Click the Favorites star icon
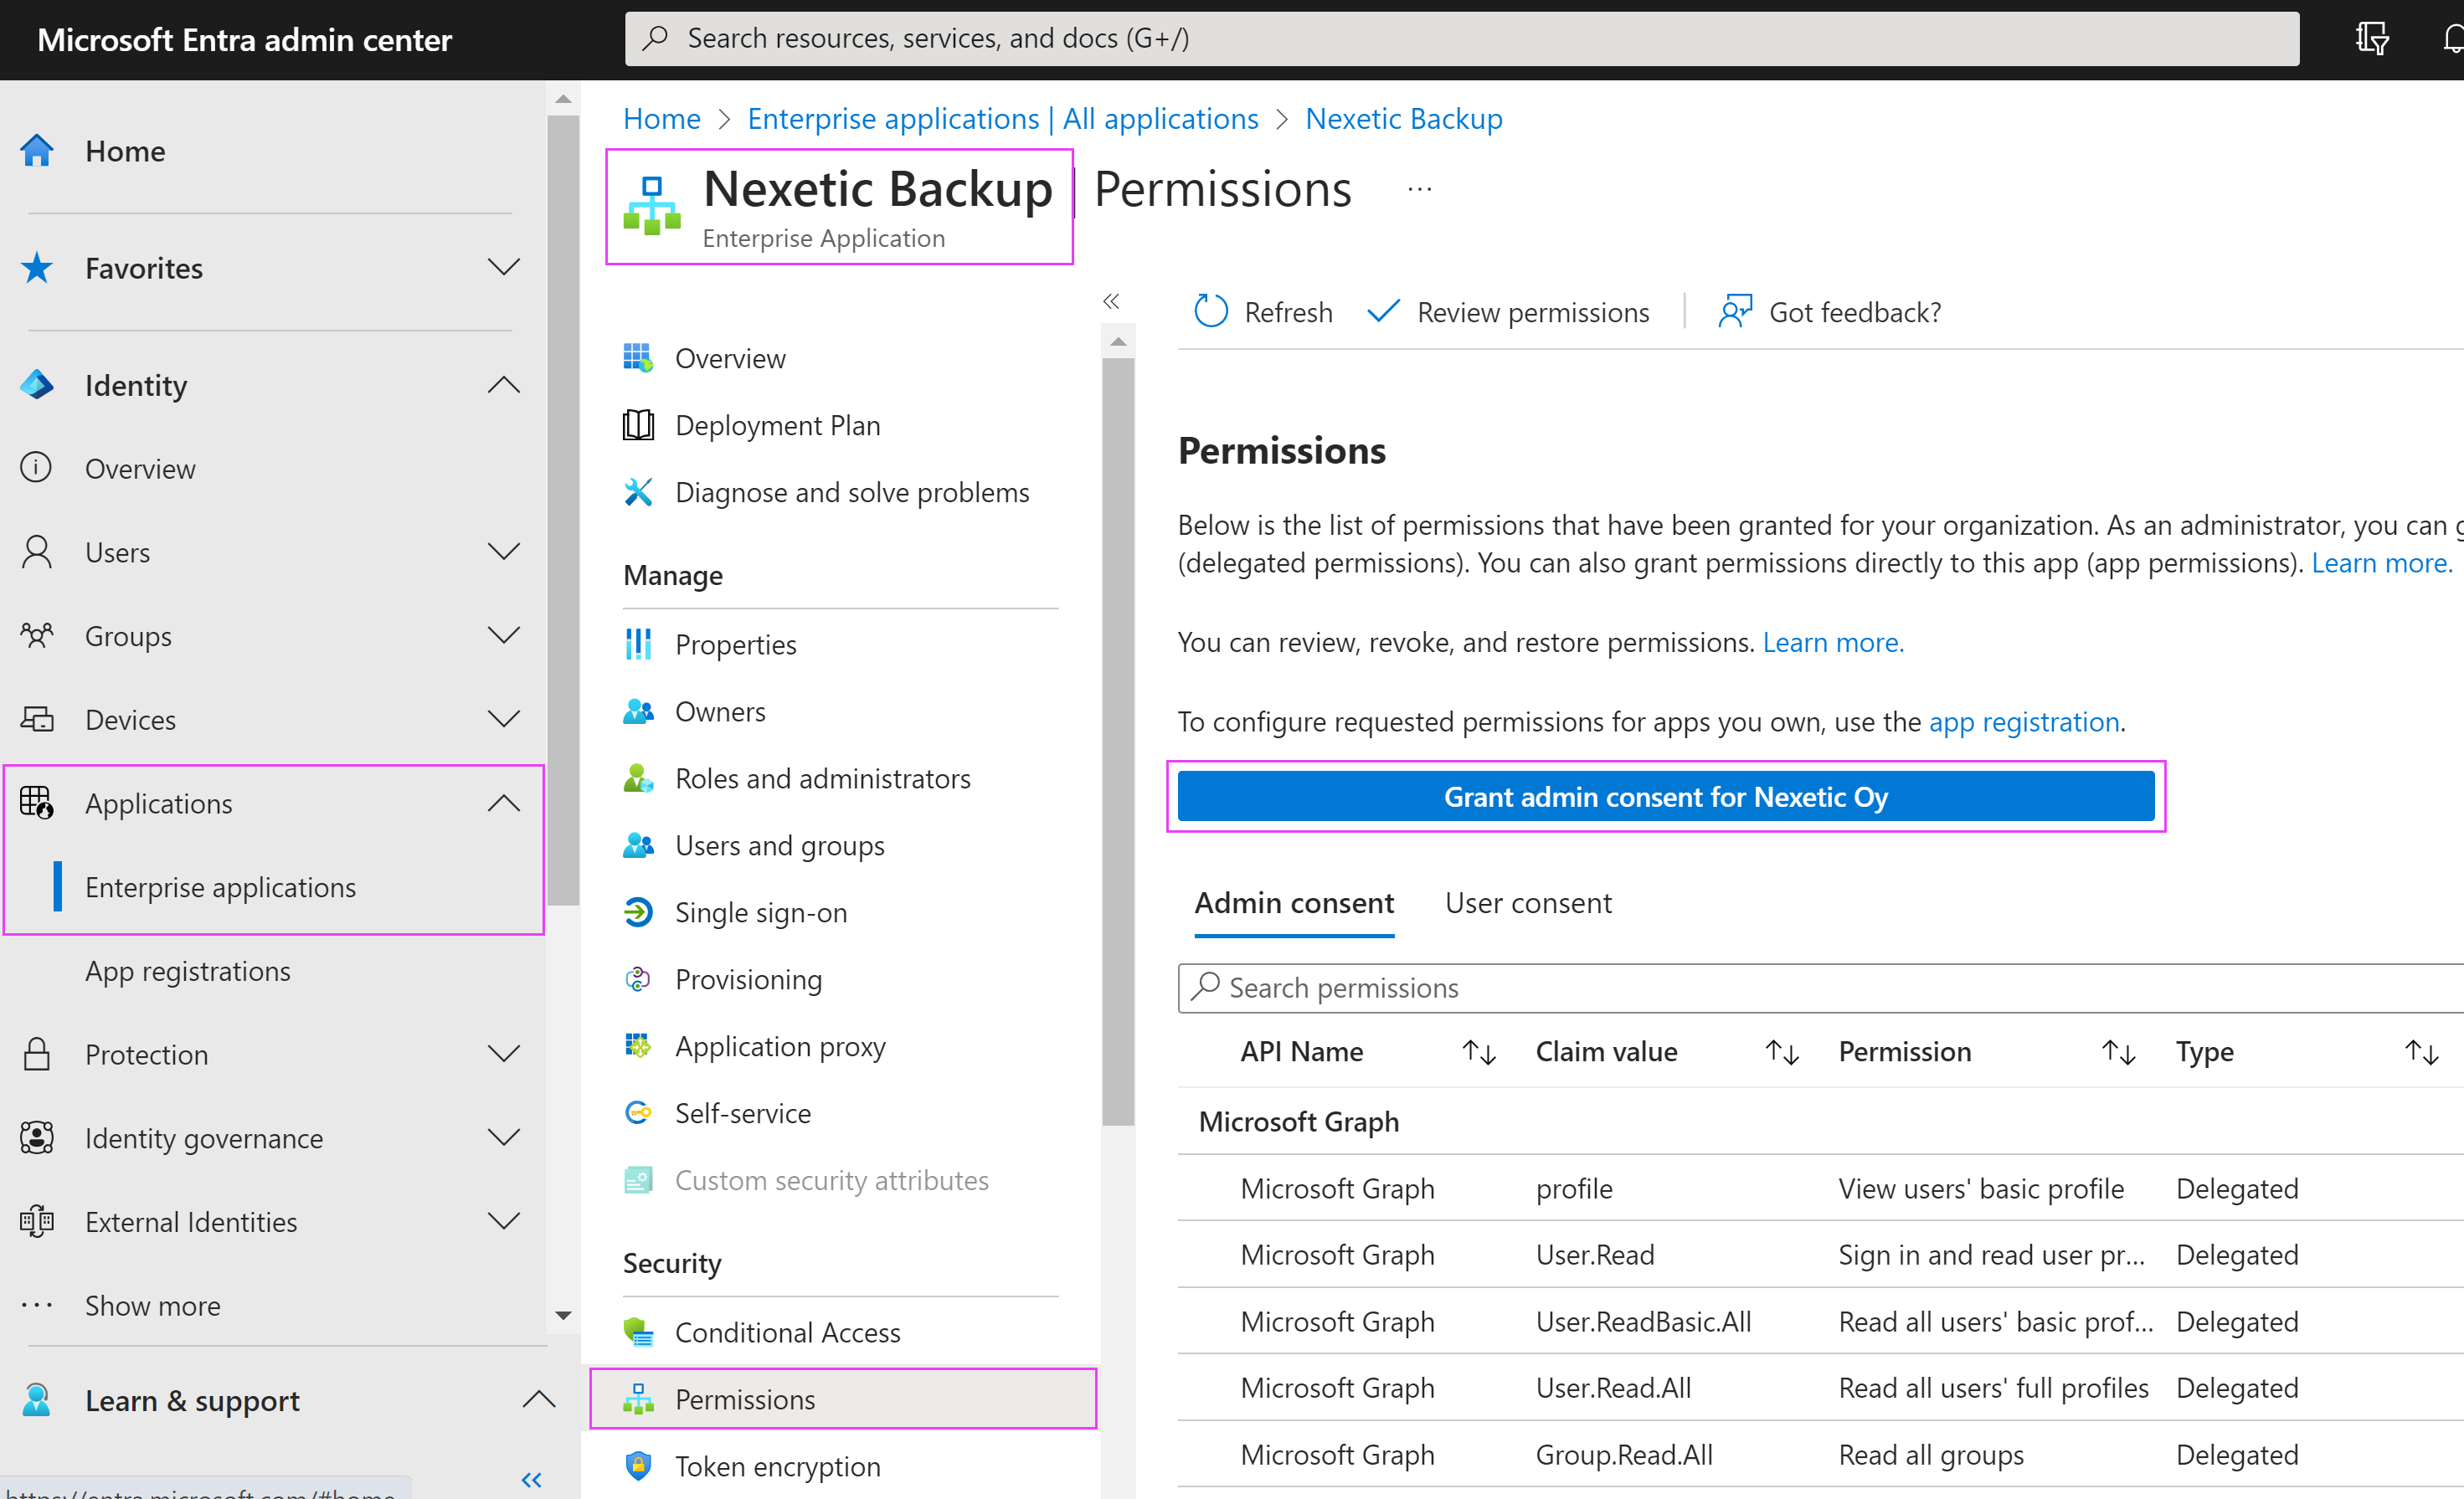The height and width of the screenshot is (1499, 2464). 37,268
